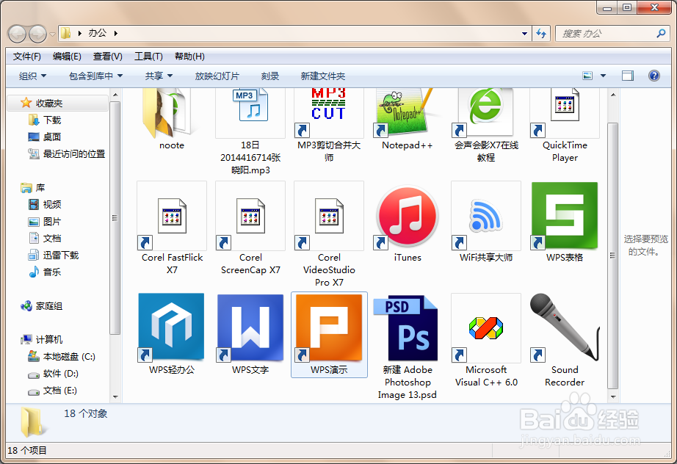Select 新建 Adobe Photoshop Image 13.psd file
The height and width of the screenshot is (464, 677).
(406, 327)
